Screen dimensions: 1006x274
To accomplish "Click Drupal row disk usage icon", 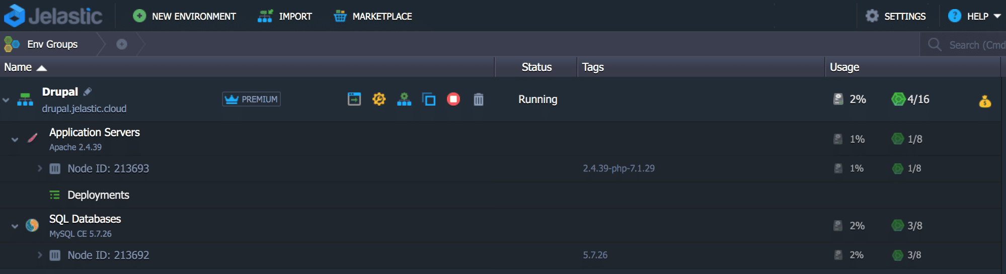I will pos(838,99).
